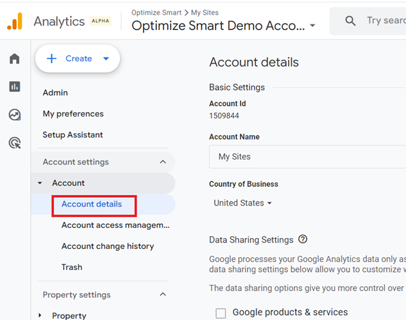Click the Account Name input field
The width and height of the screenshot is (406, 320).
[307, 157]
